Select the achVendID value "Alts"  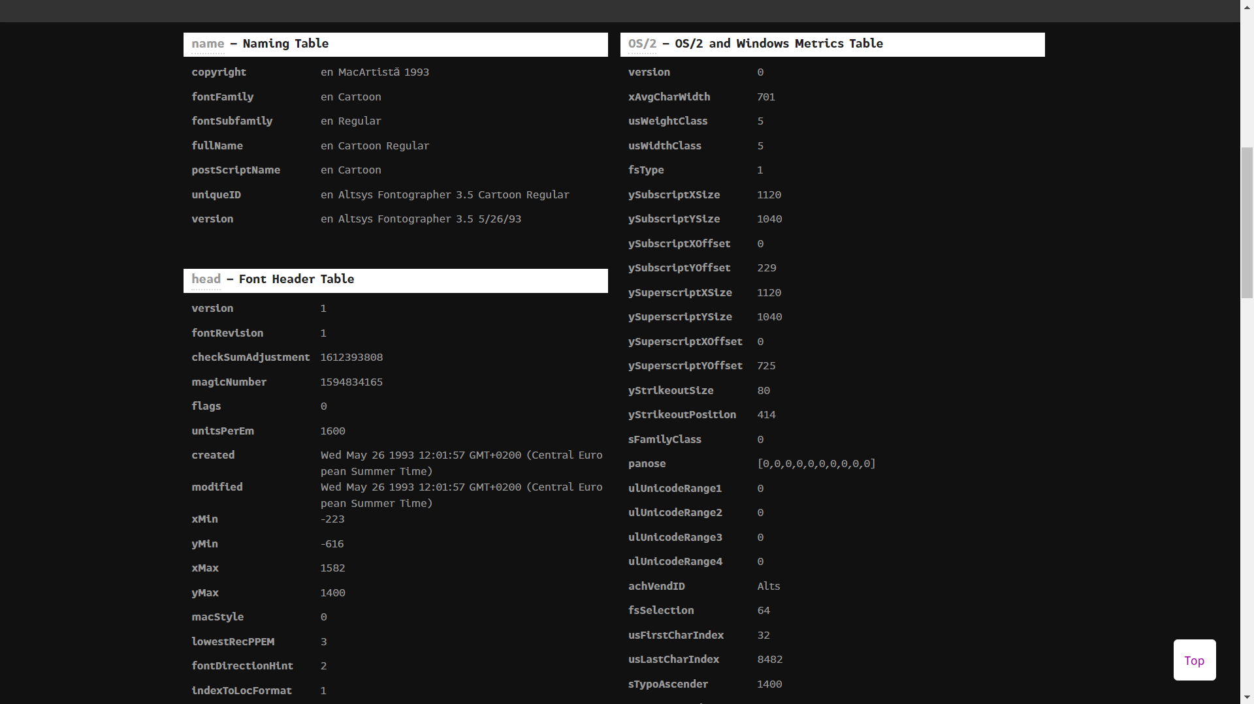click(769, 586)
